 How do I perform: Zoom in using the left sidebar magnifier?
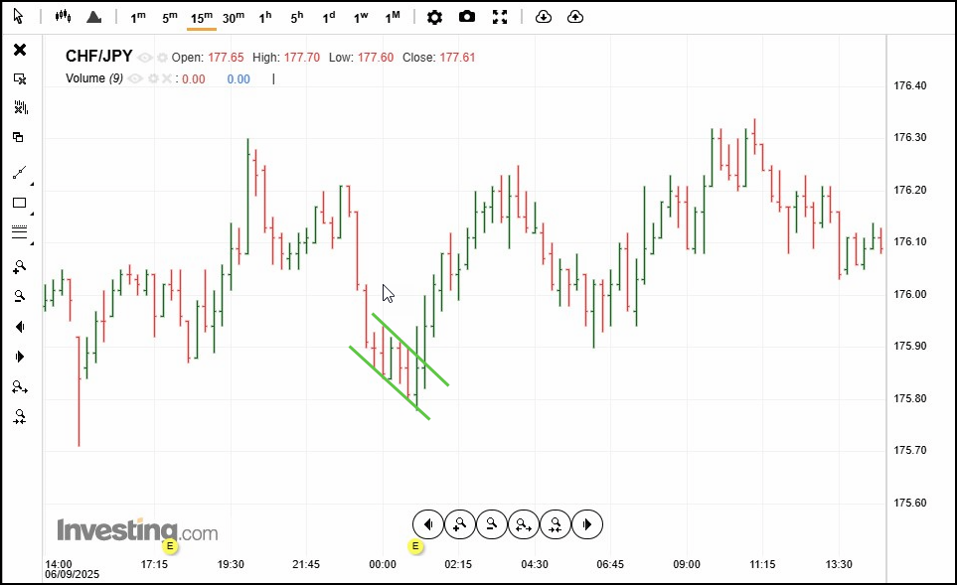(20, 266)
